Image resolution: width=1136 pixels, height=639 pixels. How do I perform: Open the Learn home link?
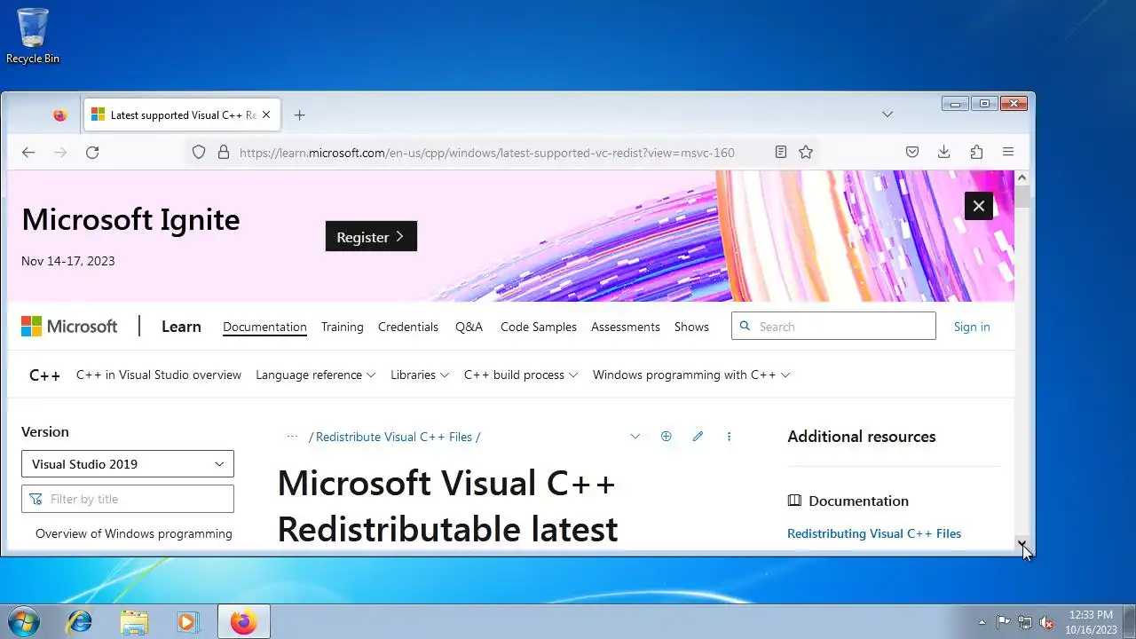(x=181, y=327)
